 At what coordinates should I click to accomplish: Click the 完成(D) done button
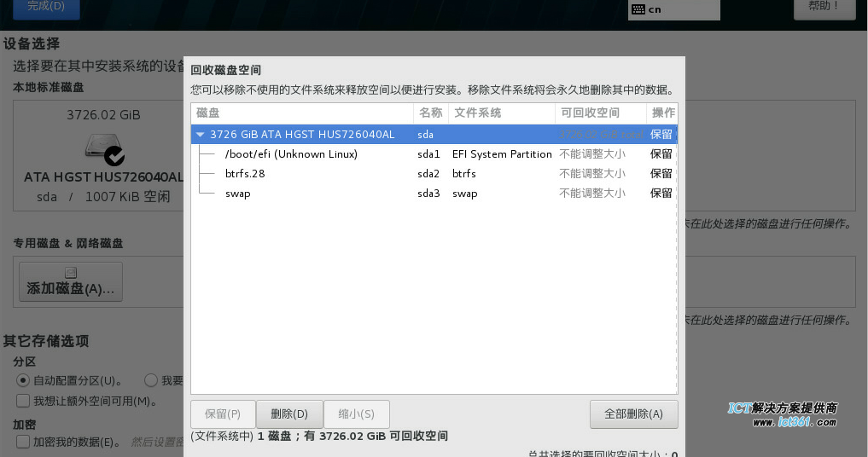click(46, 8)
